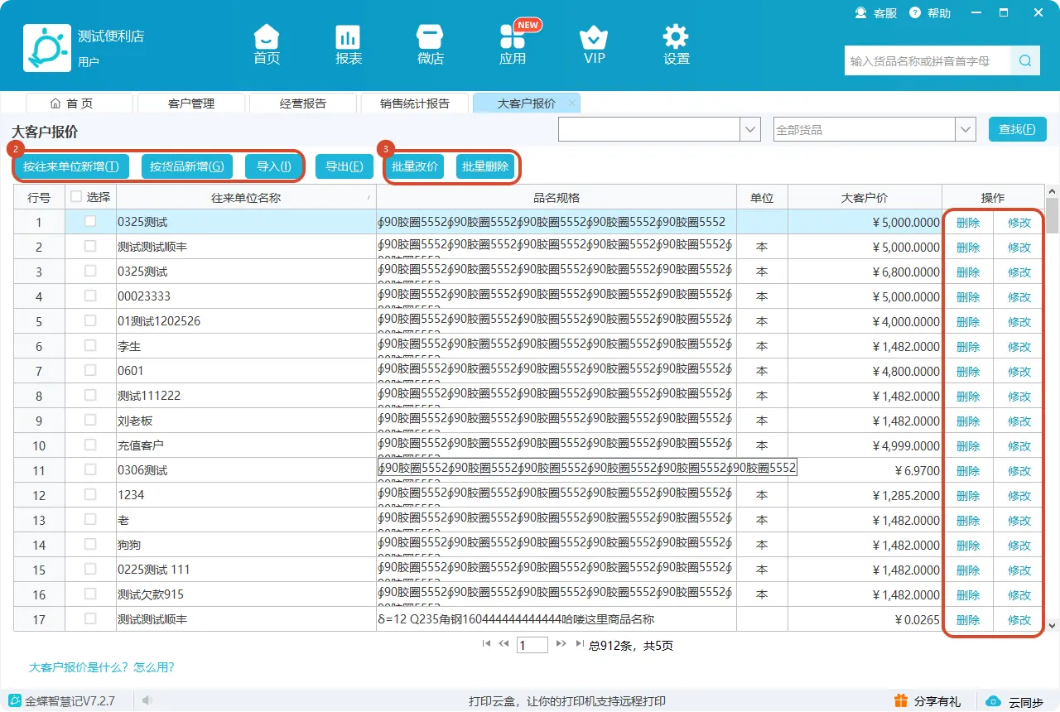
Task: Click the 查找 button
Action: (x=1018, y=130)
